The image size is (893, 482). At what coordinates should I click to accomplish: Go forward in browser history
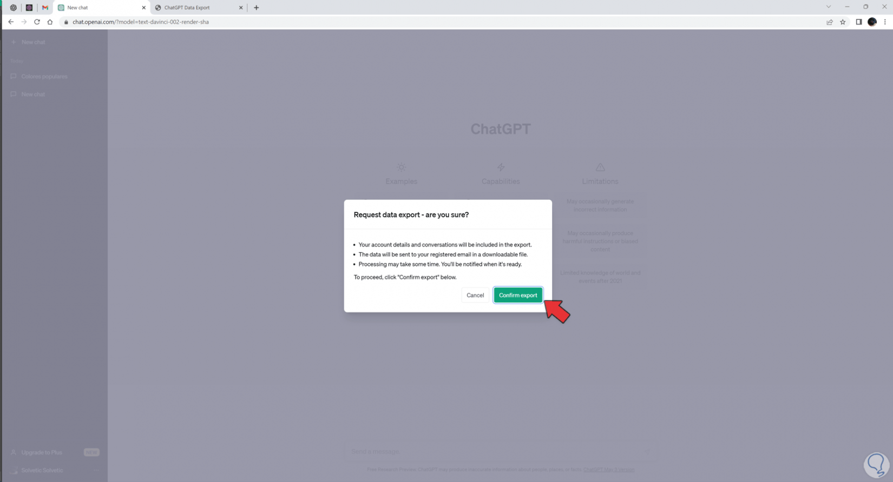(24, 22)
